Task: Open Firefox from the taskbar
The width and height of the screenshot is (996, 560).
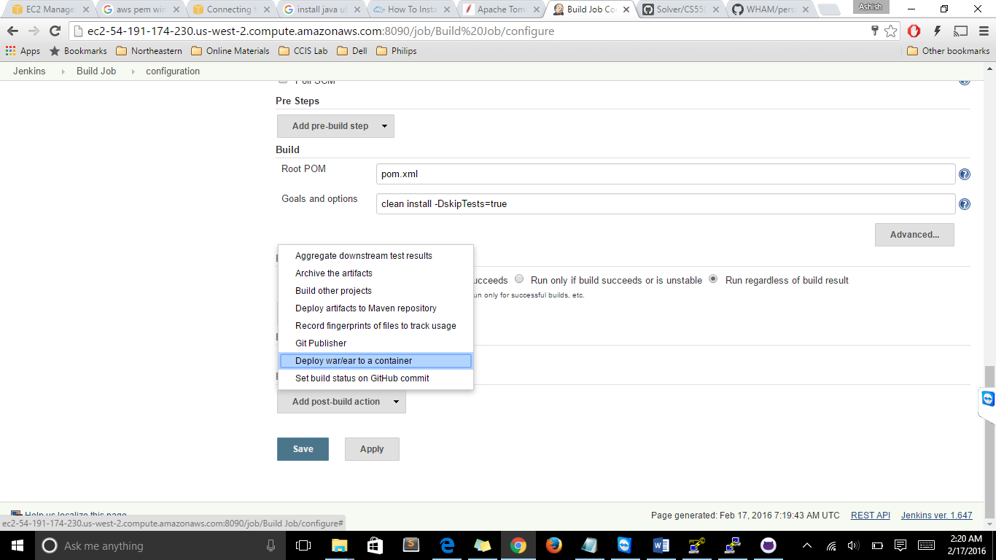Action: click(553, 545)
